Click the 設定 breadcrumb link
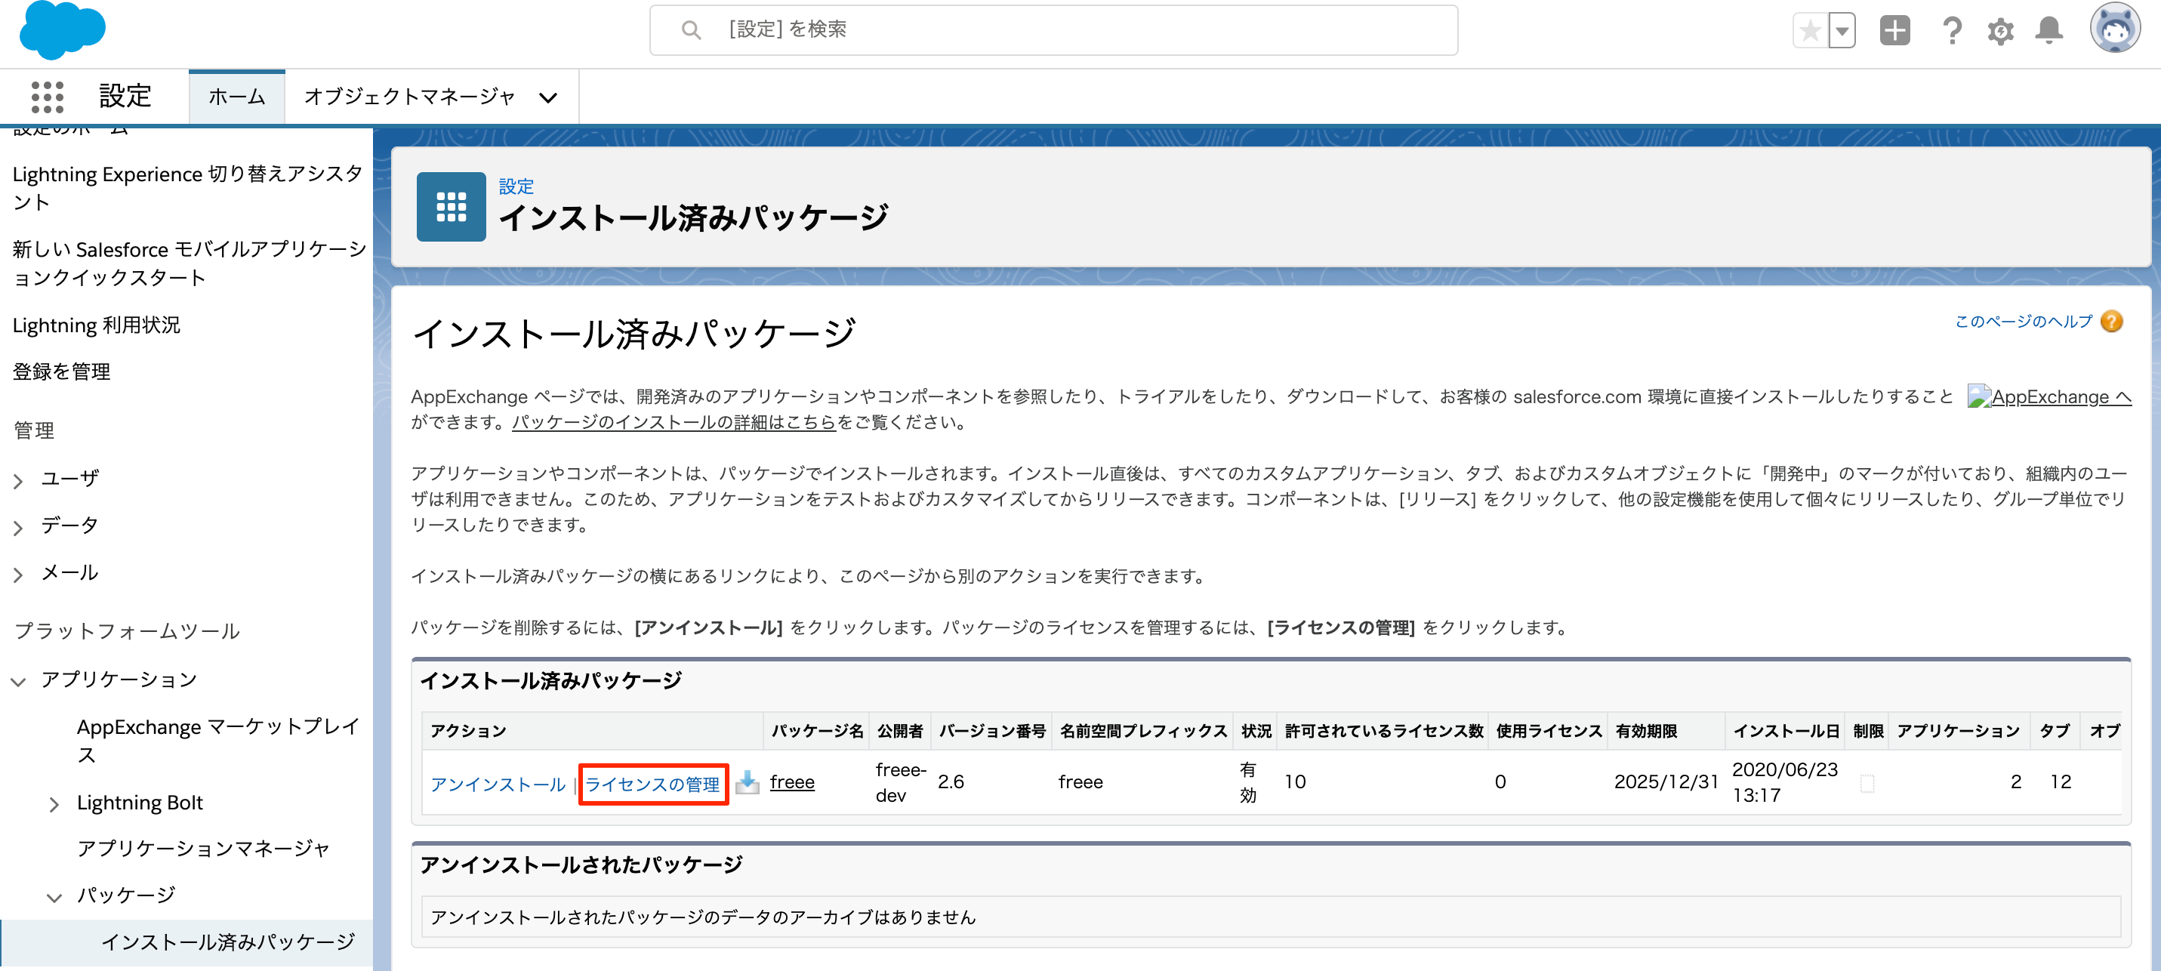The image size is (2161, 971). [516, 186]
